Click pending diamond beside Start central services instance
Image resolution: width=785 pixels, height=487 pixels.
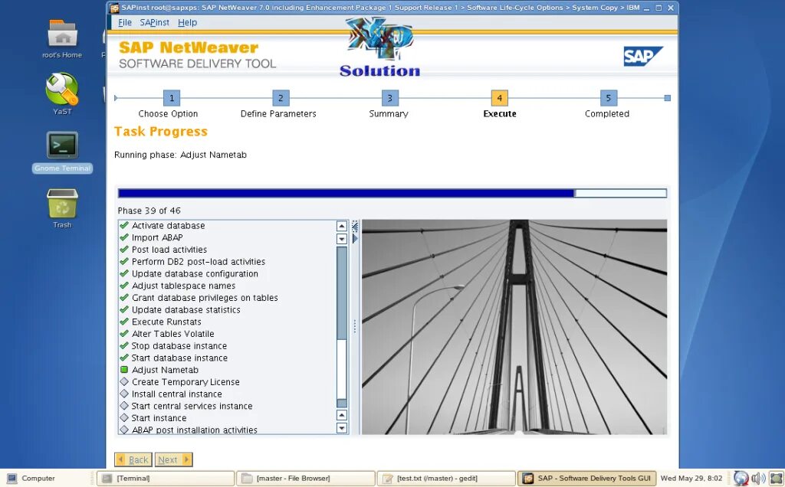pyautogui.click(x=124, y=406)
